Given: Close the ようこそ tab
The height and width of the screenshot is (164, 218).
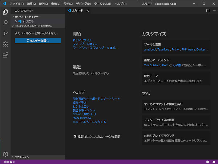Looking at the screenshot, I should click(x=88, y=11).
